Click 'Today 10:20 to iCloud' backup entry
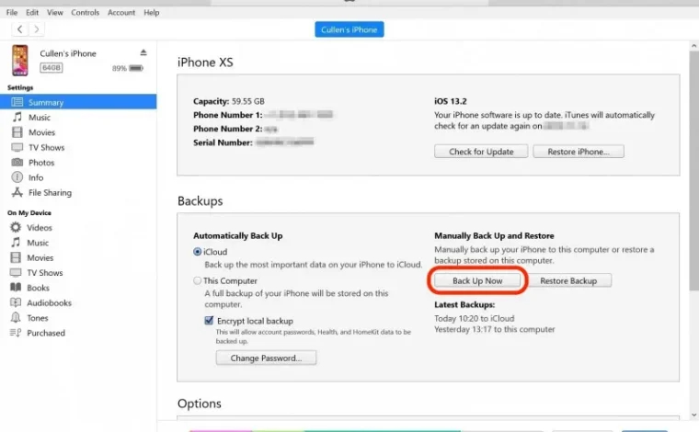 tap(475, 318)
